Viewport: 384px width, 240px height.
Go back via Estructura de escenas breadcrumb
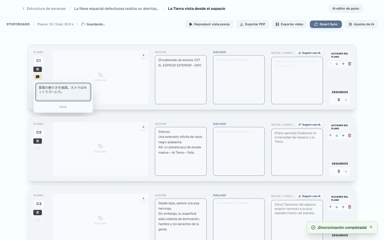[x=44, y=9]
